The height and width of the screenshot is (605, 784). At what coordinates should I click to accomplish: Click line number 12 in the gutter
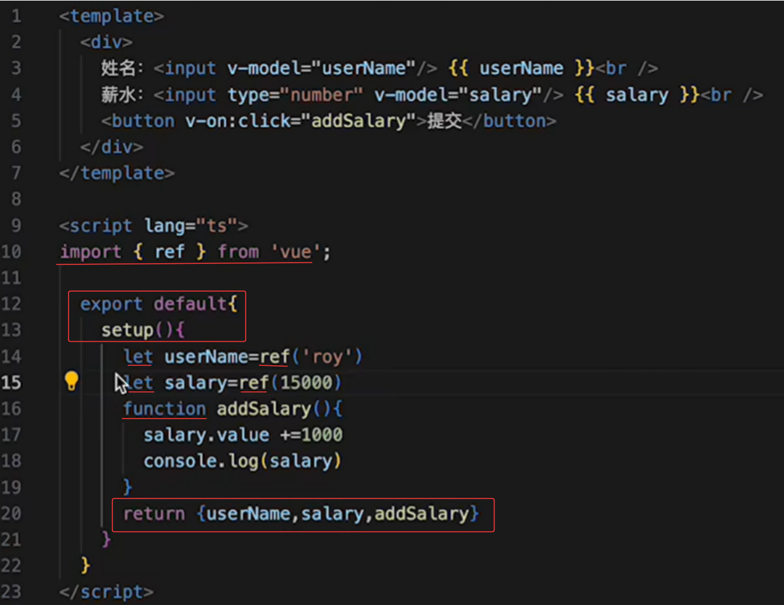11,304
